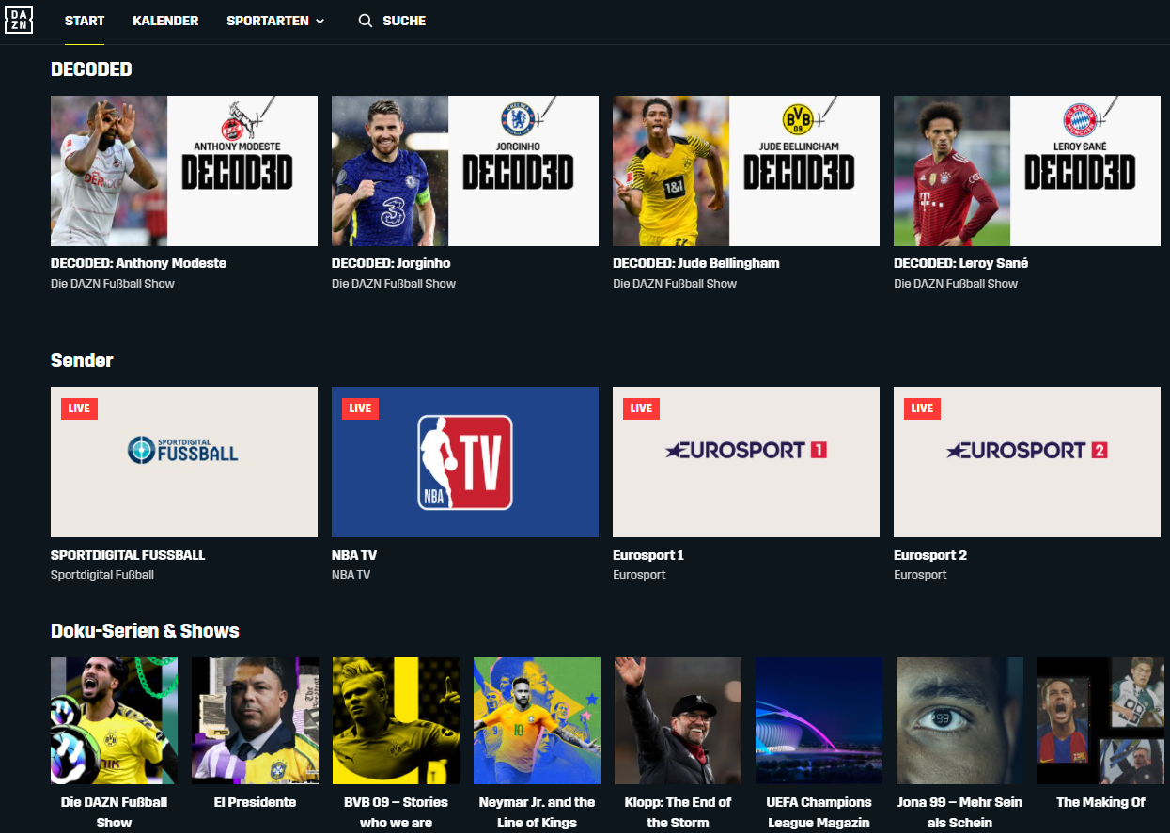Image resolution: width=1170 pixels, height=833 pixels.
Task: Open DECODED: Jude Bellingham episode
Action: point(745,170)
